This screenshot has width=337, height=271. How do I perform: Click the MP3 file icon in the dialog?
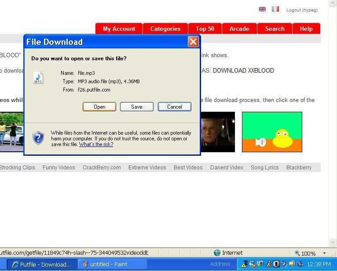tap(38, 78)
